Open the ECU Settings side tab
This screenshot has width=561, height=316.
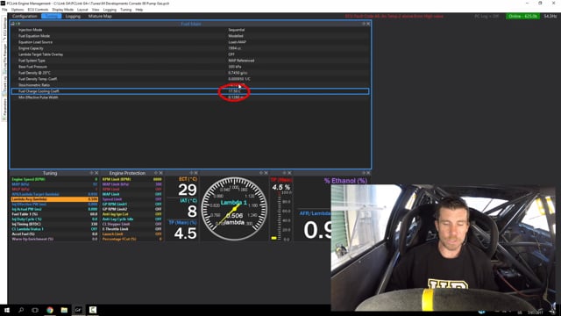(4, 29)
